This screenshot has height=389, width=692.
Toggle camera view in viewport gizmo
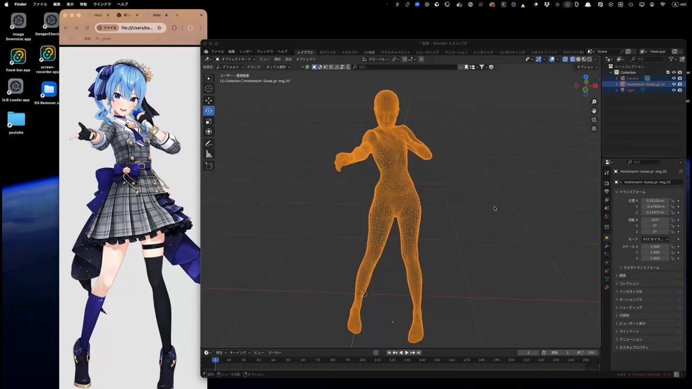pyautogui.click(x=594, y=120)
